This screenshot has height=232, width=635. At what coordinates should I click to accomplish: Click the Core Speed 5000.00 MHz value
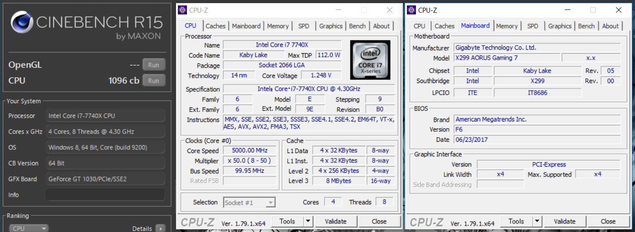(250, 151)
